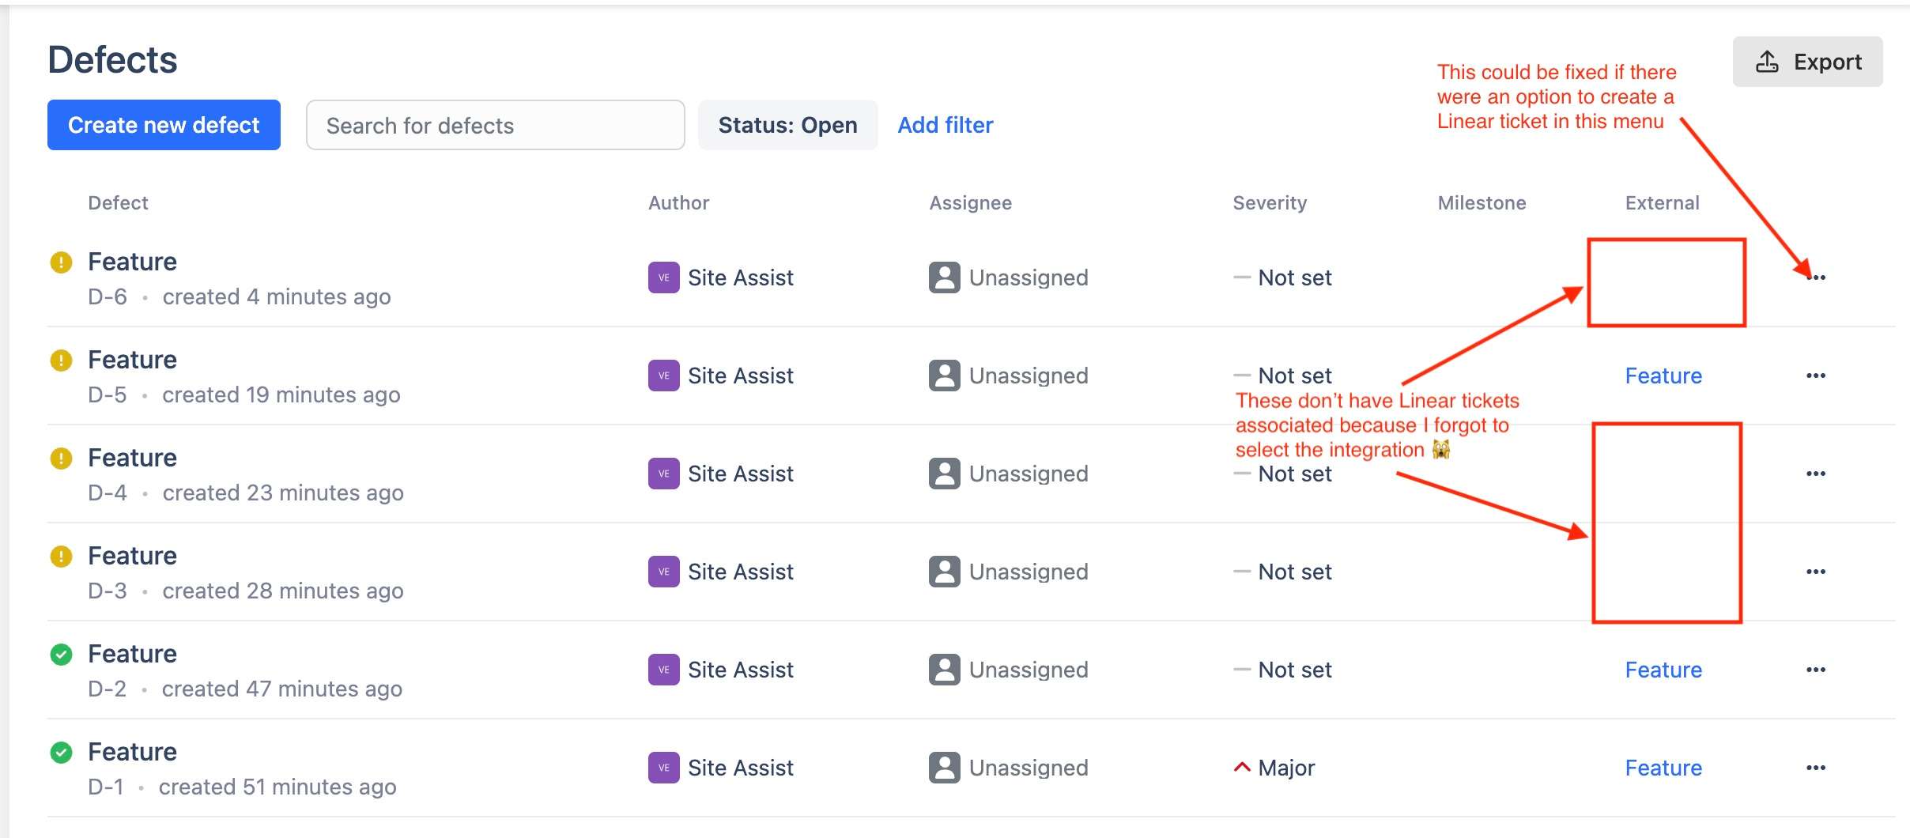
Task: Click 'created 4 minutes ago' text
Action: (x=277, y=297)
